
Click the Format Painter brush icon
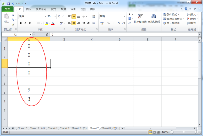click(x=13, y=24)
